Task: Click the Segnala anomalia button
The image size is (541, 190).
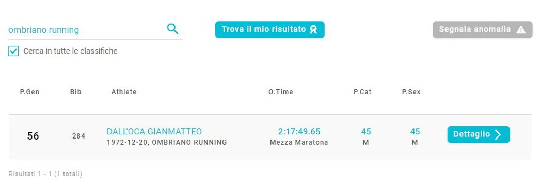Action: [482, 29]
